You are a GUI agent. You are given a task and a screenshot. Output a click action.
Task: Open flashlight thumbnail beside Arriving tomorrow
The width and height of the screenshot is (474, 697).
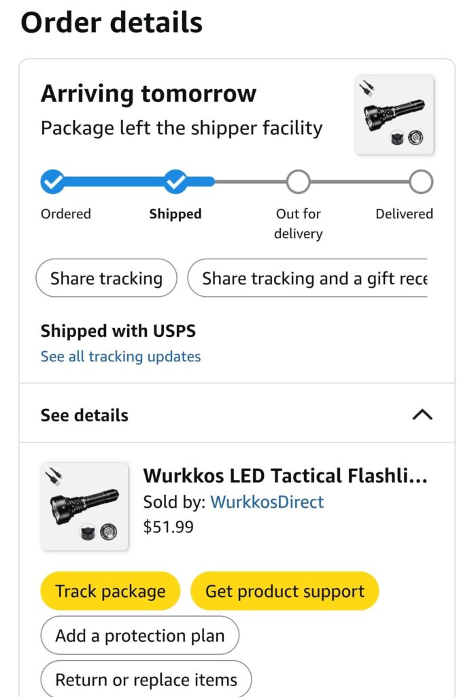(x=394, y=114)
